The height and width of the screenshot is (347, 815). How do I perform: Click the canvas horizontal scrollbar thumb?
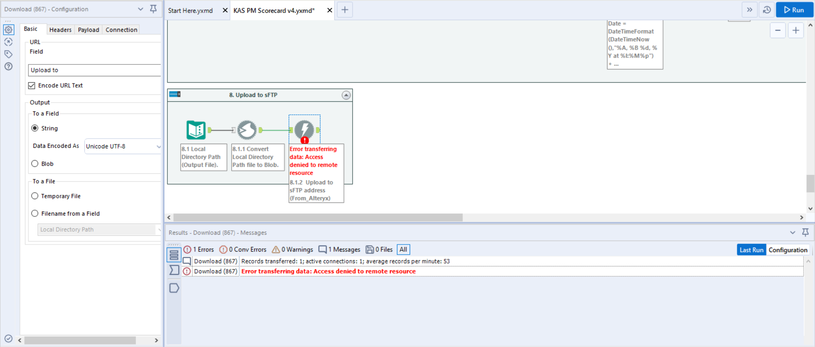[318, 217]
